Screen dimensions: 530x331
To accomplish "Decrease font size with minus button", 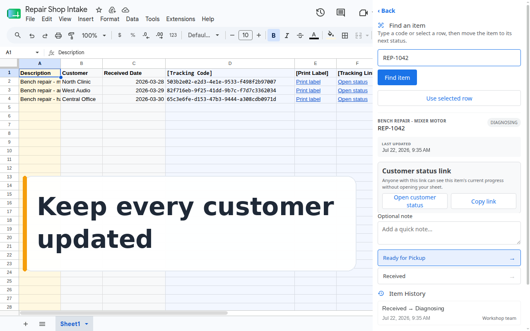I will click(232, 36).
